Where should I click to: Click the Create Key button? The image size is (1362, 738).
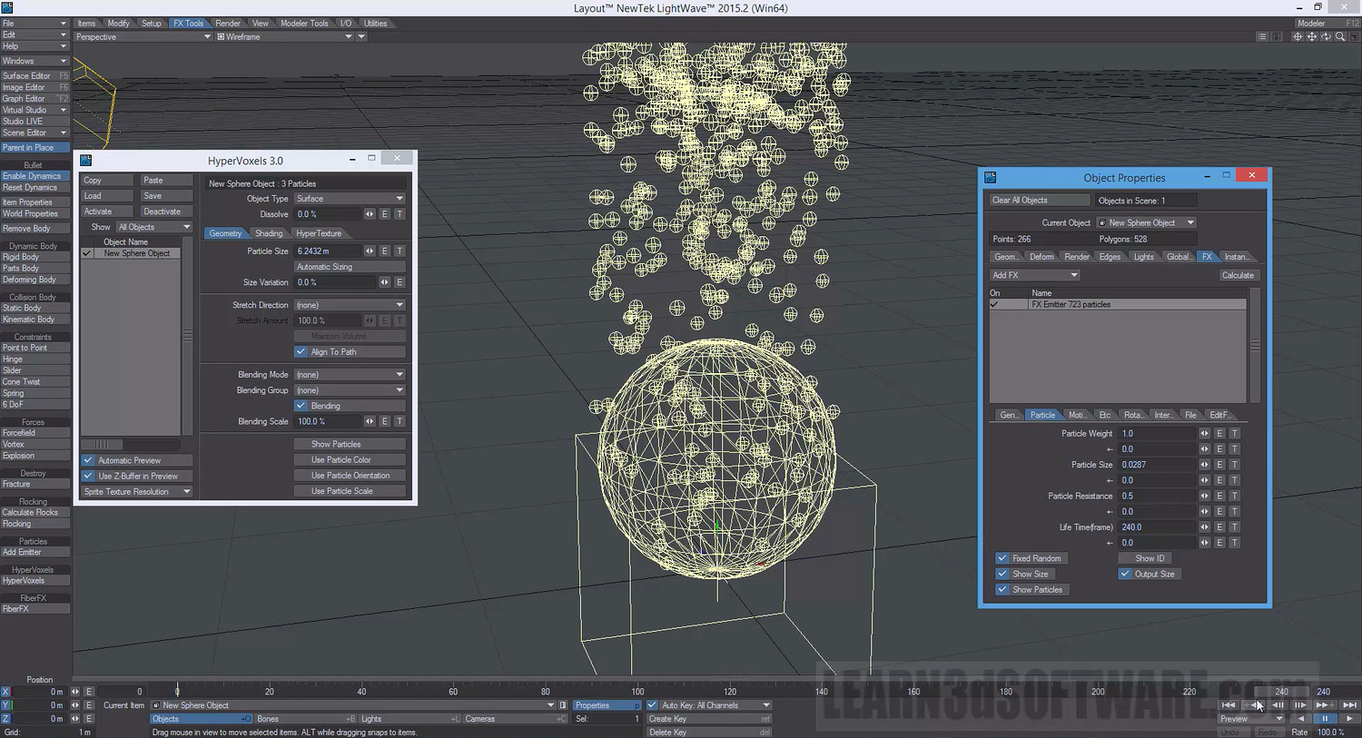709,719
